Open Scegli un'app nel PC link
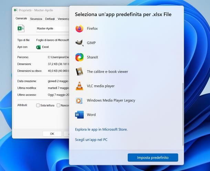 click(91, 140)
